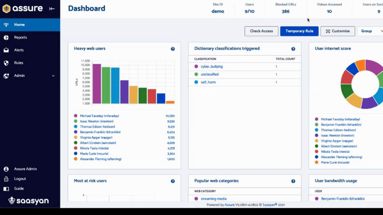The height and width of the screenshot is (215, 383).
Task: Open help for Heavy web users
Action: pyautogui.click(x=173, y=49)
